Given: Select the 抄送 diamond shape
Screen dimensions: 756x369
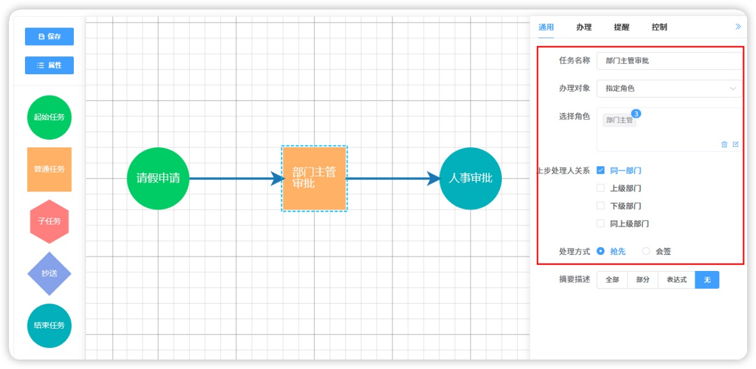Looking at the screenshot, I should point(49,273).
